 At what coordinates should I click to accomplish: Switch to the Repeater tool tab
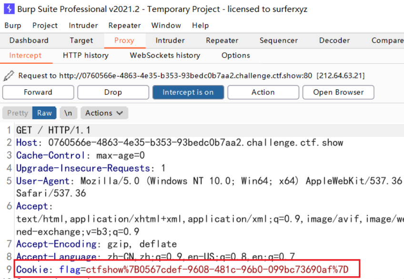point(222,40)
